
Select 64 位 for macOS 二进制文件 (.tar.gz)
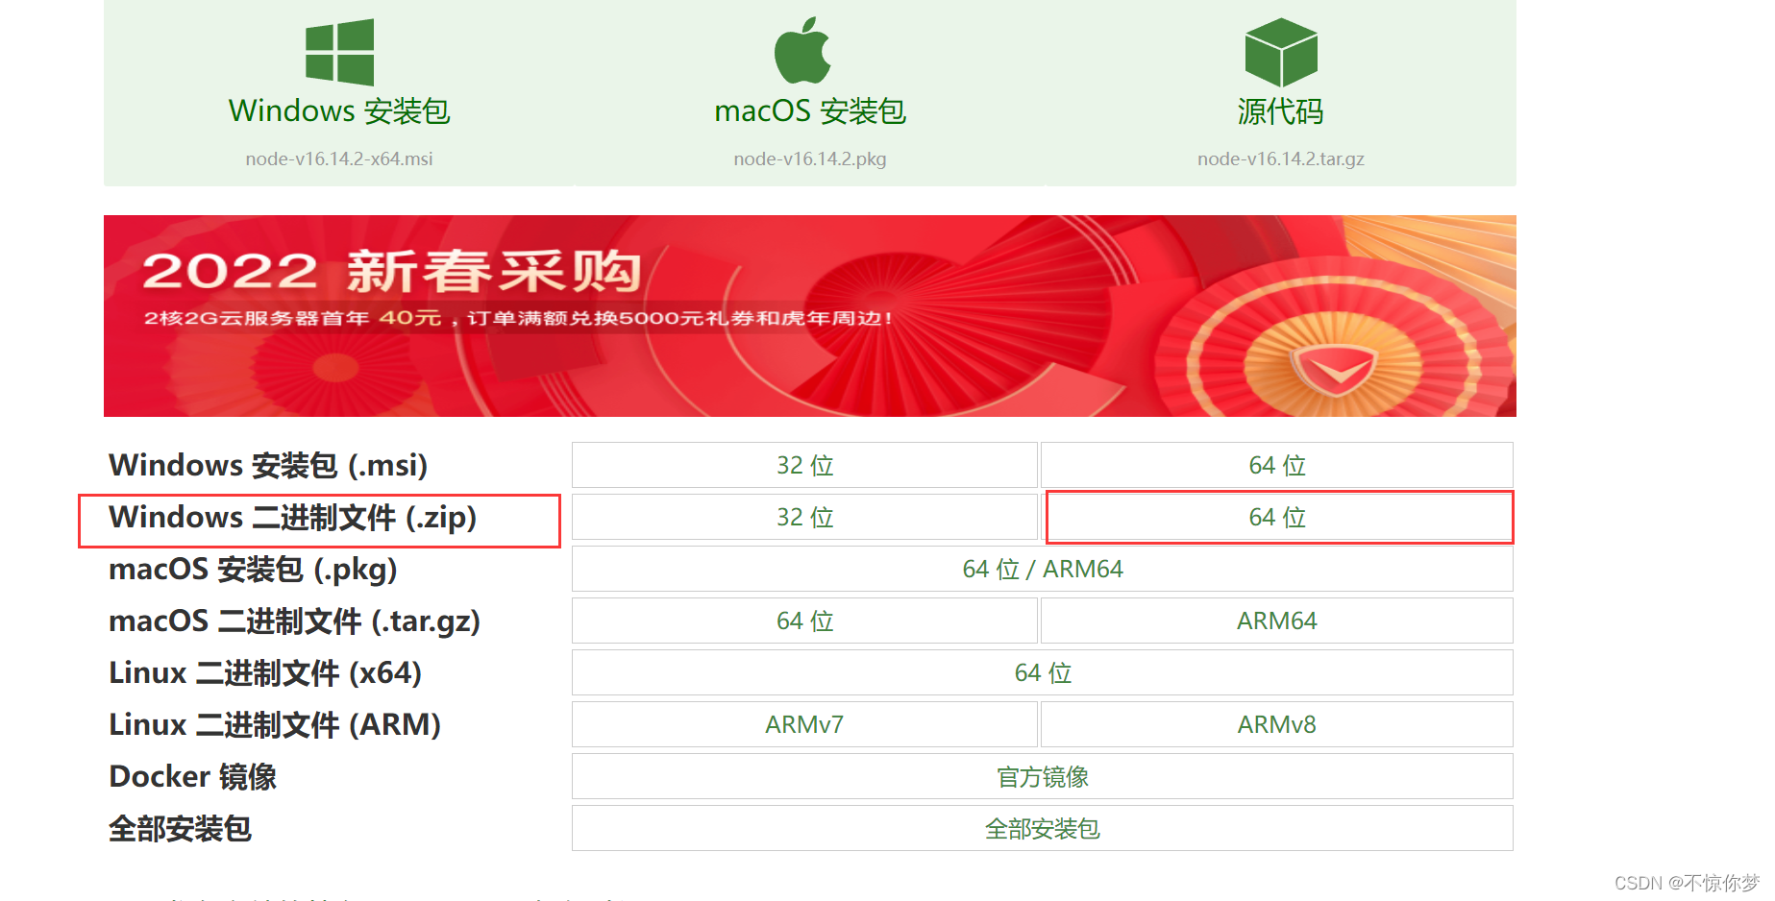coord(804,621)
